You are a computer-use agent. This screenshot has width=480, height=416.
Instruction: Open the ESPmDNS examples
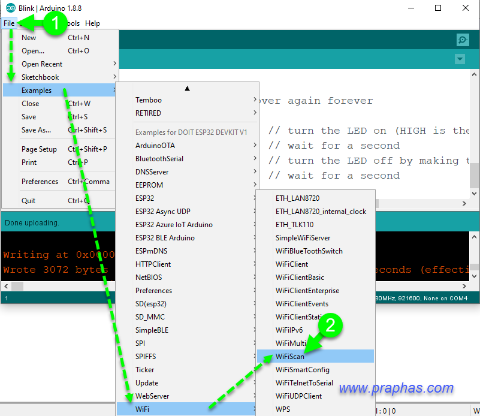[x=186, y=251]
